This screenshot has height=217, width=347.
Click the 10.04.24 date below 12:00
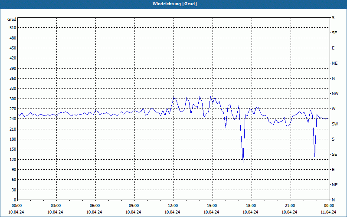172,212
